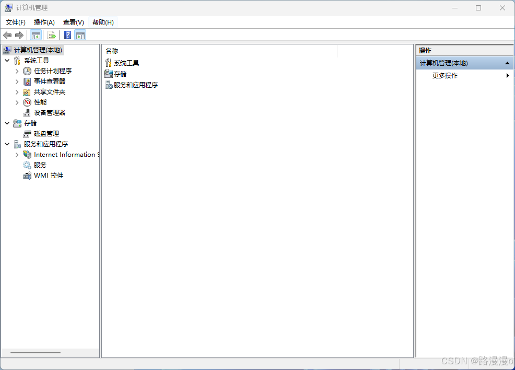The width and height of the screenshot is (515, 370).
Task: Expand the 性能 node
Action: [17, 102]
